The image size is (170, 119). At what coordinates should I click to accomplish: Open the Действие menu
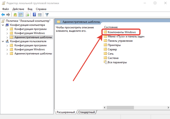coord(18,9)
